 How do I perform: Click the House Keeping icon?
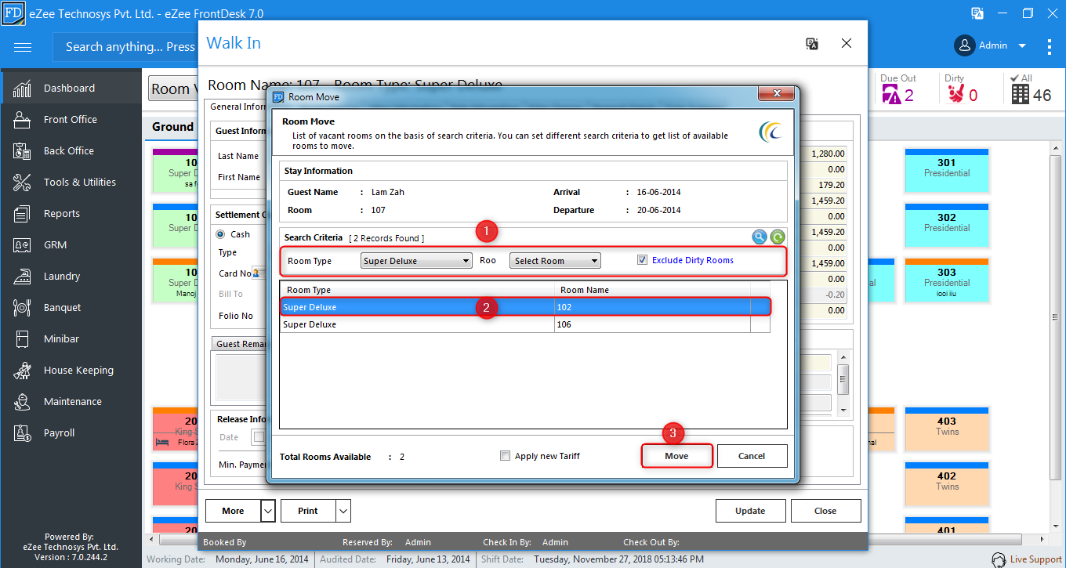[x=22, y=371]
